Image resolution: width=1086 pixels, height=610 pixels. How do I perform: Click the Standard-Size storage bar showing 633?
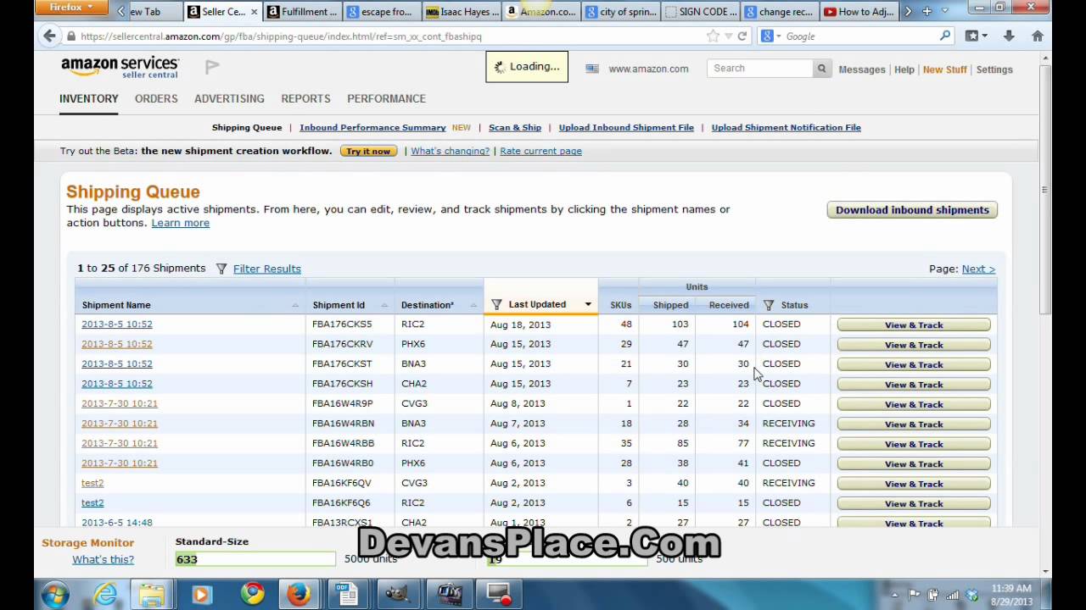(255, 559)
